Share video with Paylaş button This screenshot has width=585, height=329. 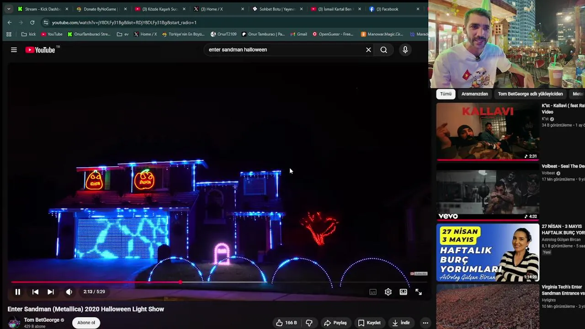click(335, 323)
